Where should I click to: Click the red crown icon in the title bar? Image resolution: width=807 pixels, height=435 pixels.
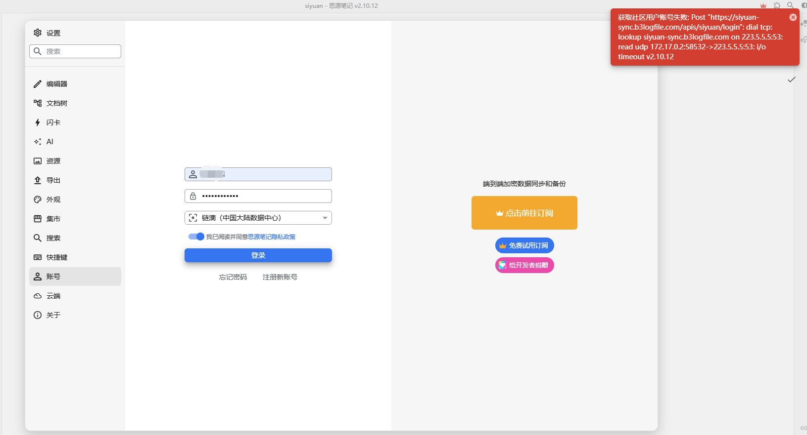[763, 5]
